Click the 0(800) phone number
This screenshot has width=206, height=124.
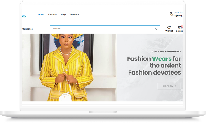(x=179, y=15)
